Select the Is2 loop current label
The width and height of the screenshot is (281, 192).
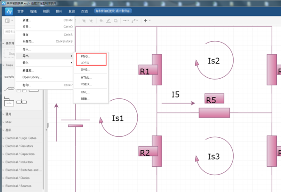[x=214, y=61]
